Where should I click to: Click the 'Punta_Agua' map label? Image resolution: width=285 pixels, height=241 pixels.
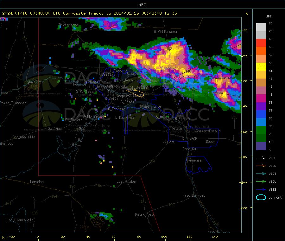144,215
